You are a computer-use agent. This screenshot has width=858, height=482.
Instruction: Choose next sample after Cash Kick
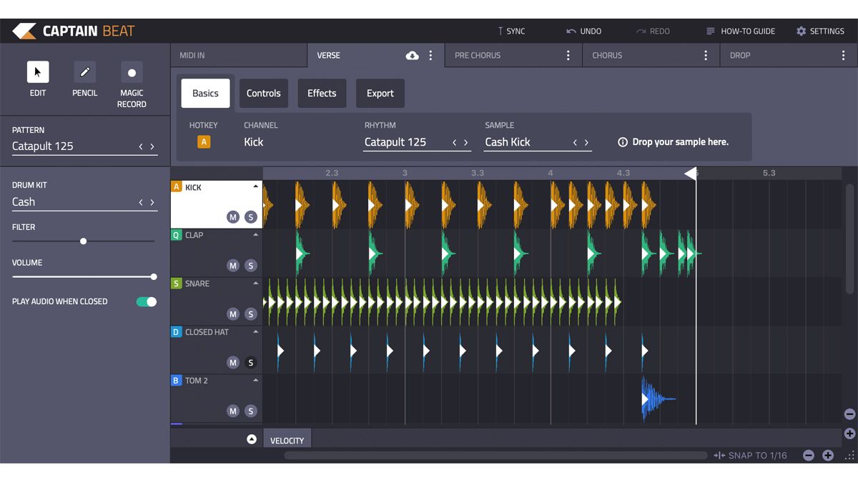(587, 142)
